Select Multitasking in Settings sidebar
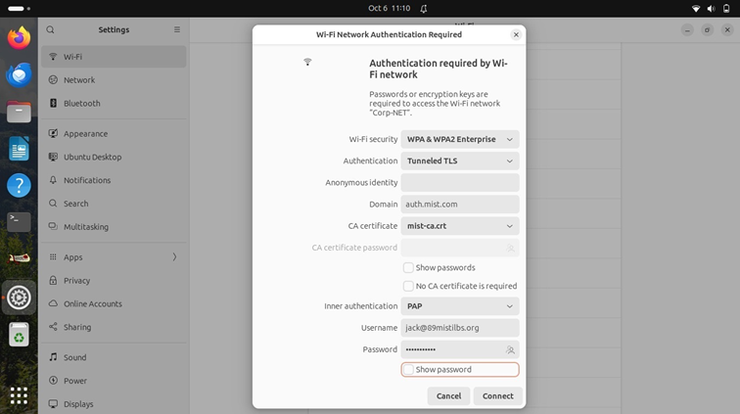This screenshot has width=740, height=414. pyautogui.click(x=114, y=227)
